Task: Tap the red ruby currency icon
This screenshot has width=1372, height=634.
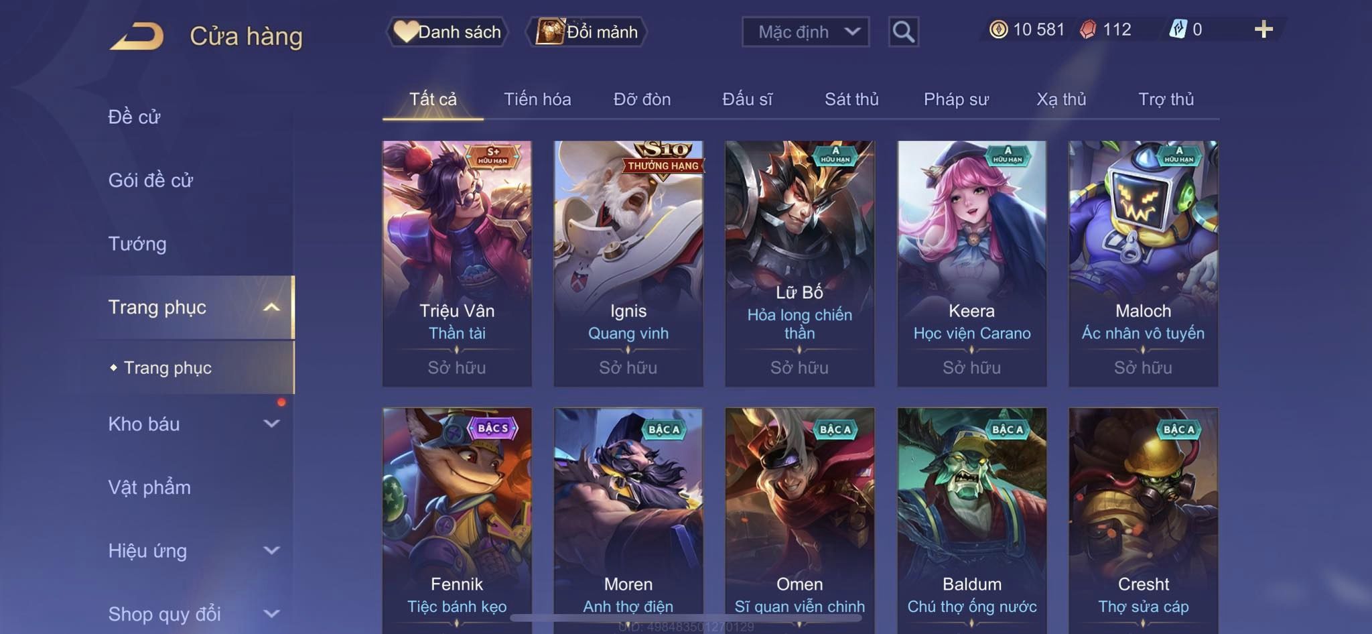Action: (1088, 29)
